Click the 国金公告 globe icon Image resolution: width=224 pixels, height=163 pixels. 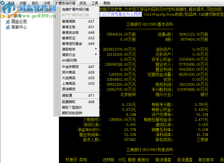8,21
